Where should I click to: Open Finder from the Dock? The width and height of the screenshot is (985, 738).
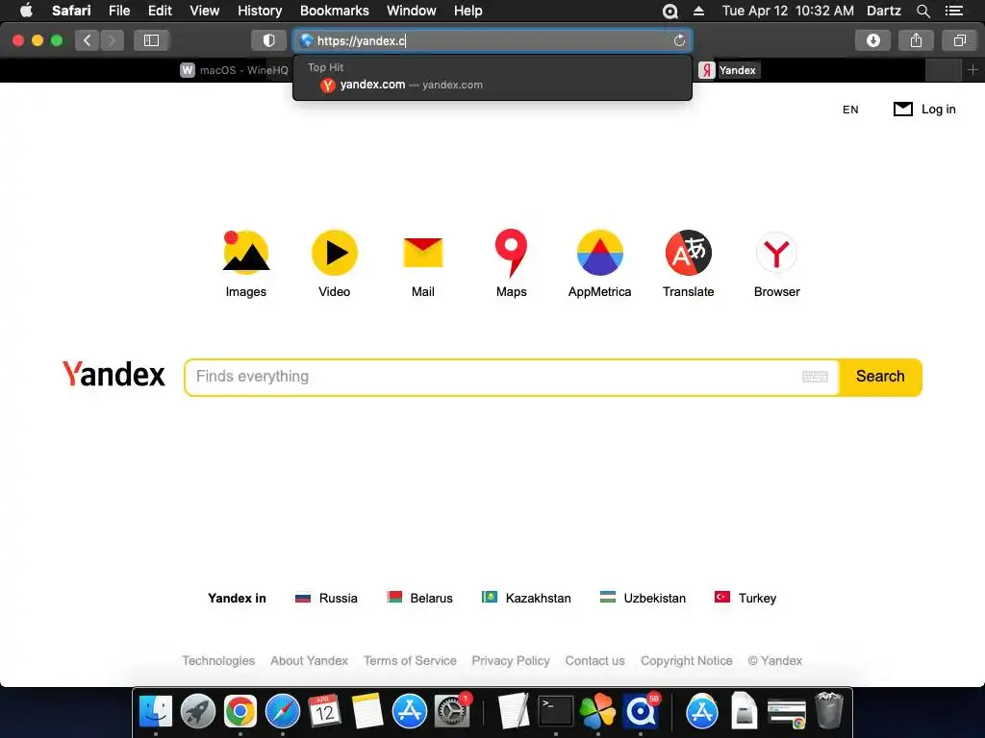(x=155, y=711)
